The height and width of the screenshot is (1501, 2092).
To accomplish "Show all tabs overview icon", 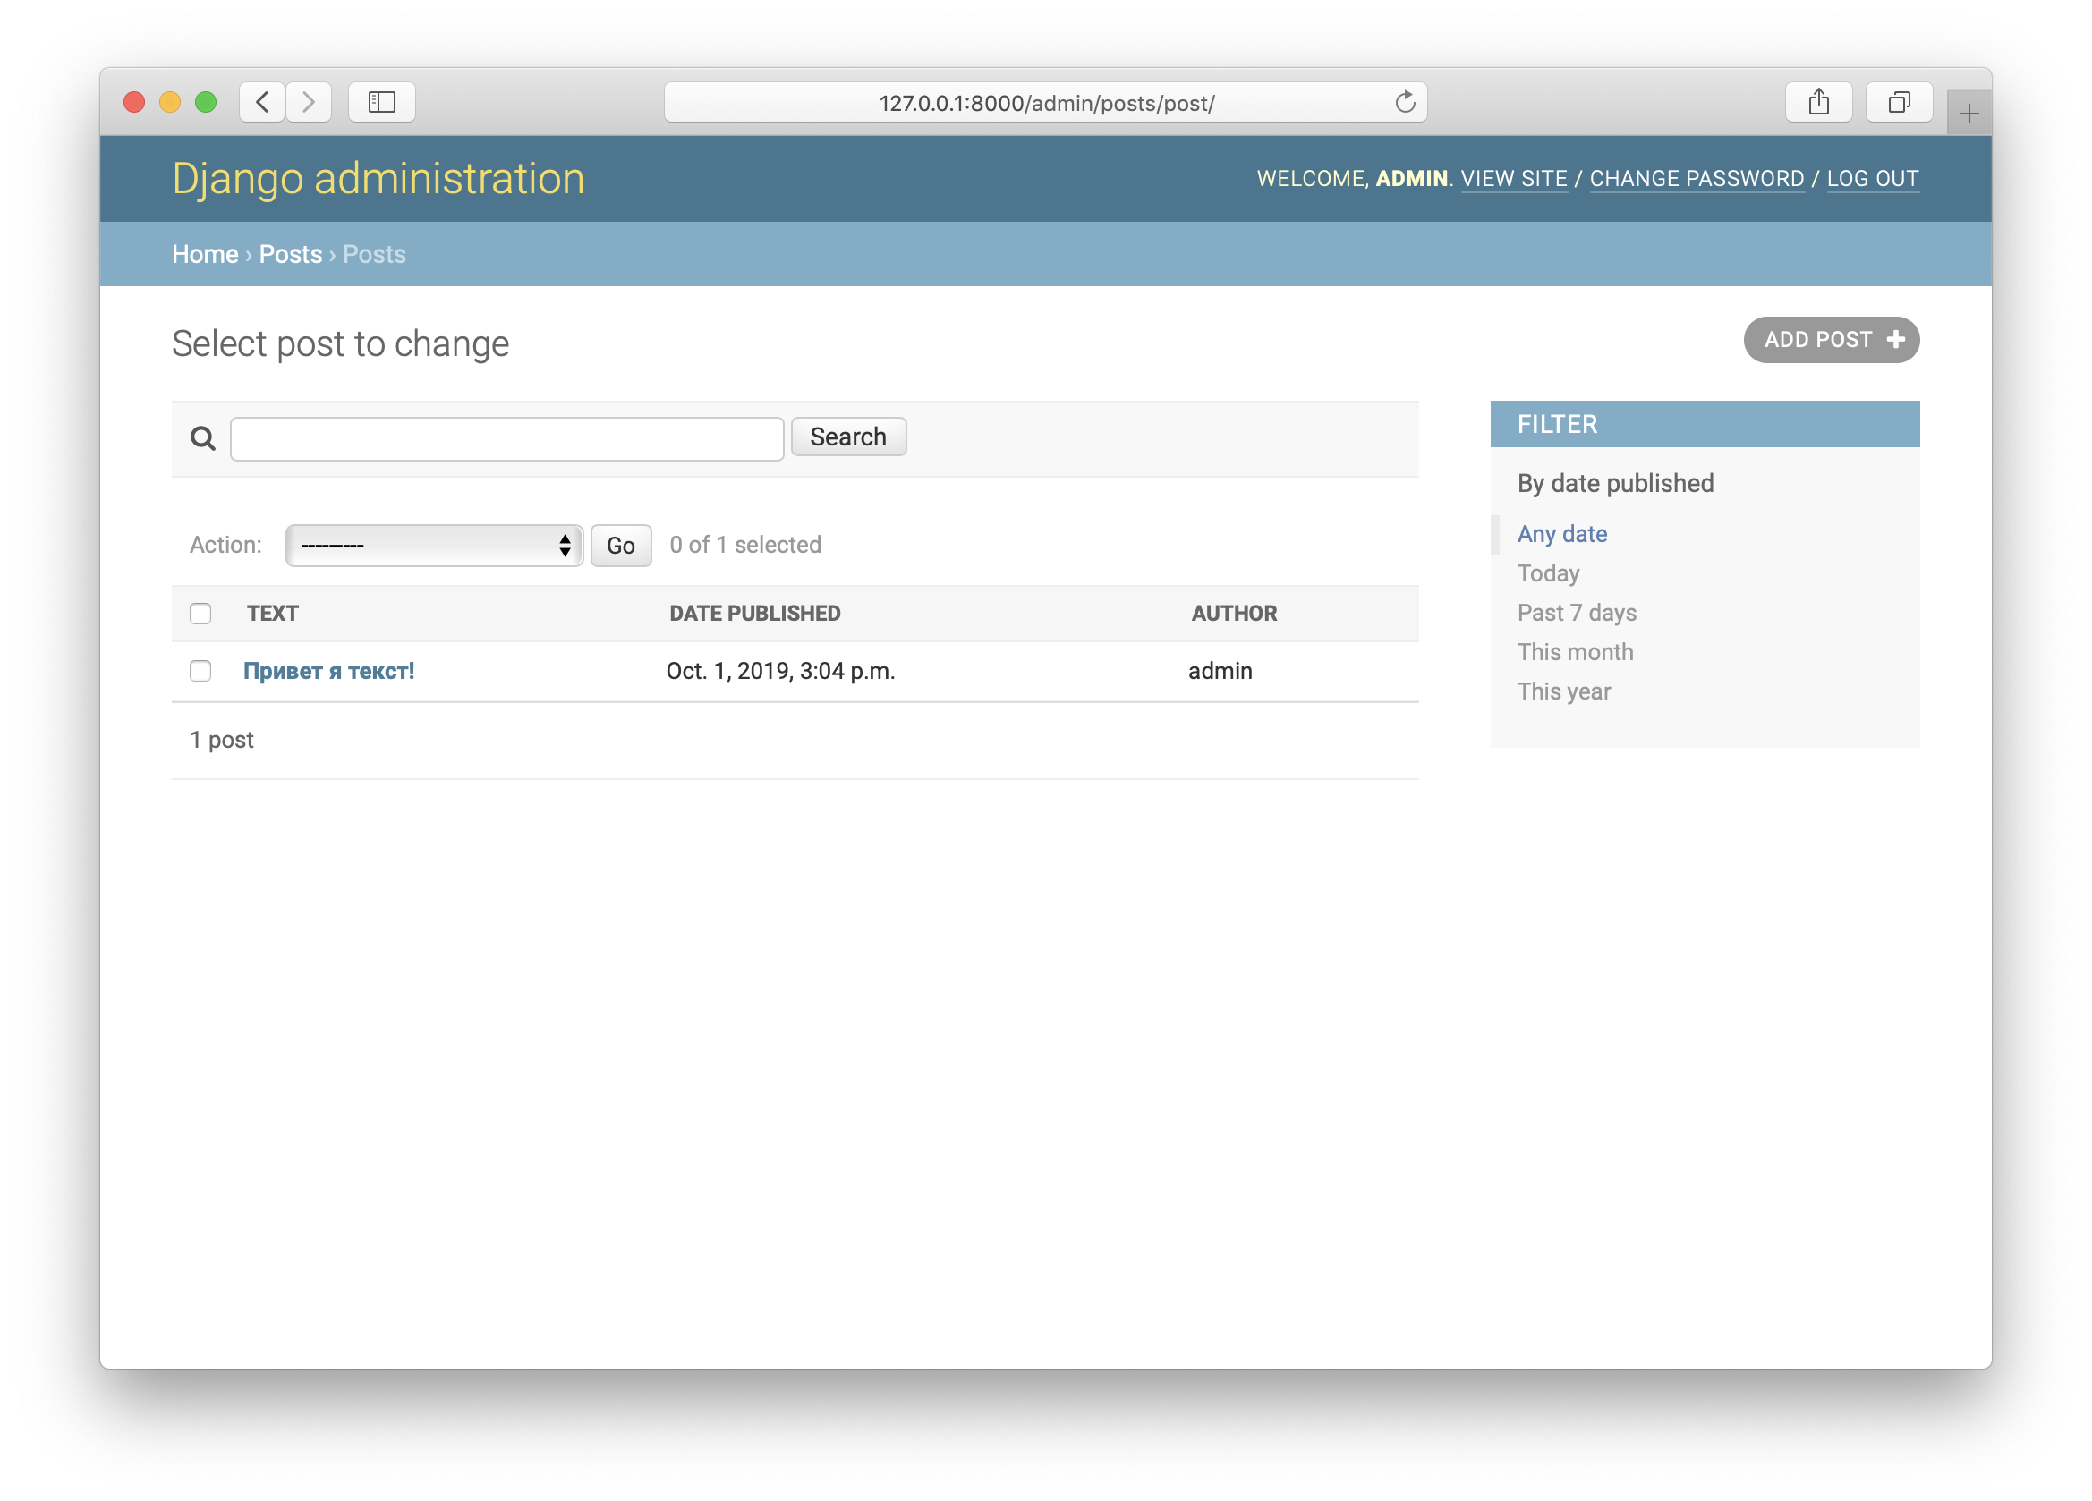I will 1899,101.
